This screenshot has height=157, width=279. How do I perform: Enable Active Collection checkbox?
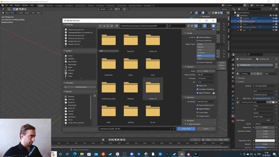pos(197,41)
